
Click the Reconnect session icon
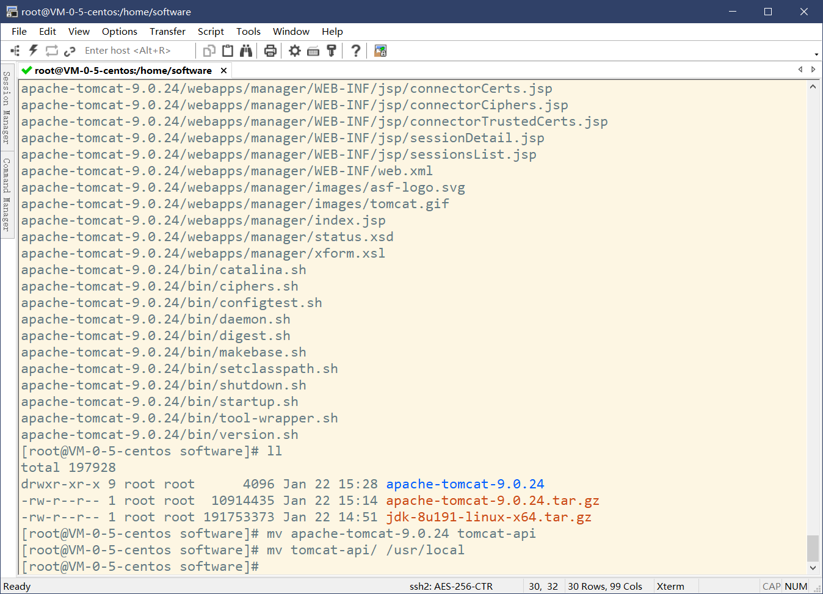pos(52,51)
